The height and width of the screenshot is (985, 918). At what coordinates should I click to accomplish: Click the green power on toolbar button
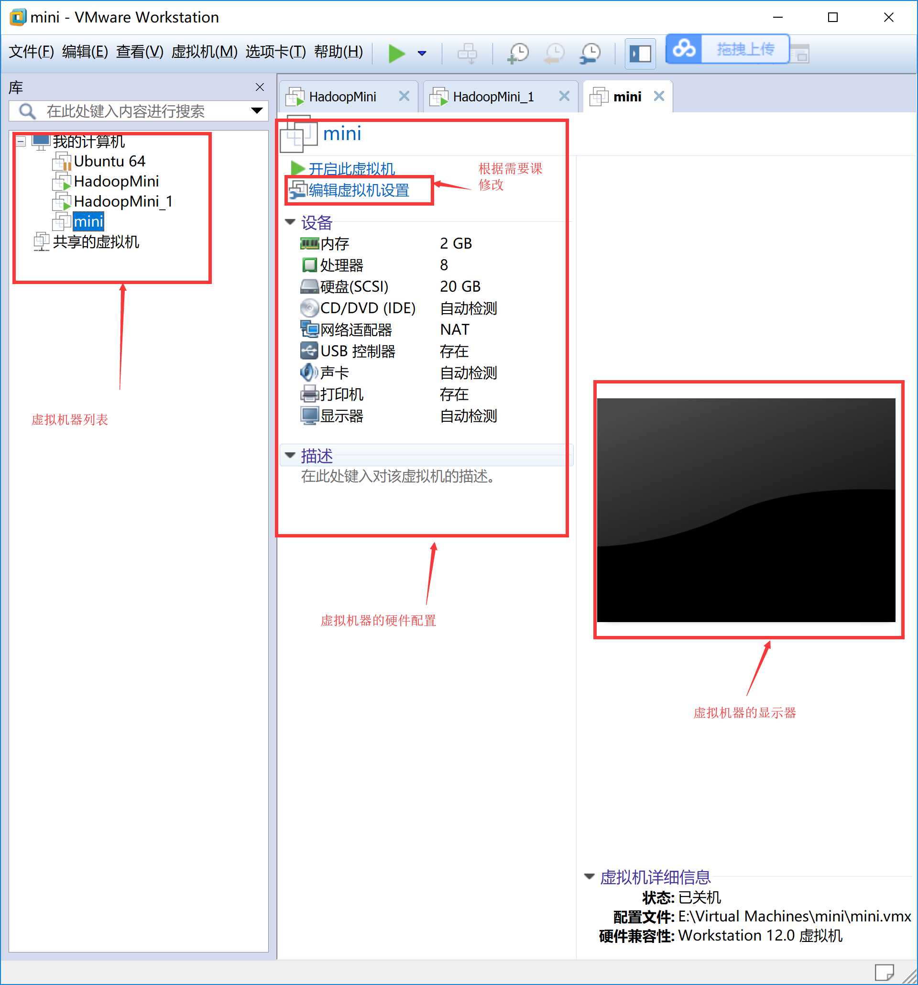[x=396, y=53]
